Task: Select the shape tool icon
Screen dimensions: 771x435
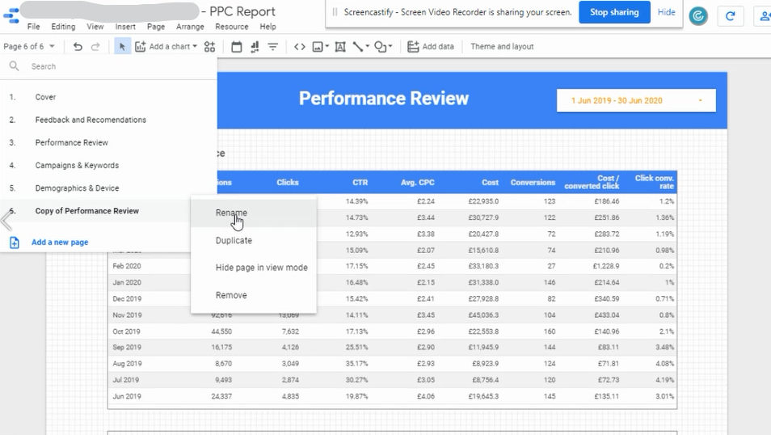Action: [380, 46]
